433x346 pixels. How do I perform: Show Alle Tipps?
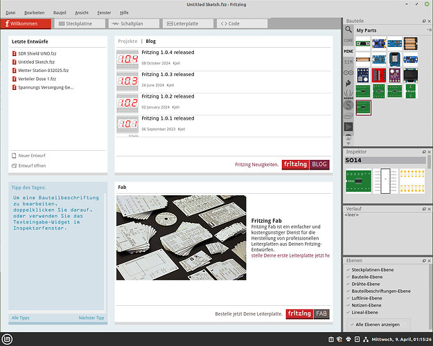20,318
